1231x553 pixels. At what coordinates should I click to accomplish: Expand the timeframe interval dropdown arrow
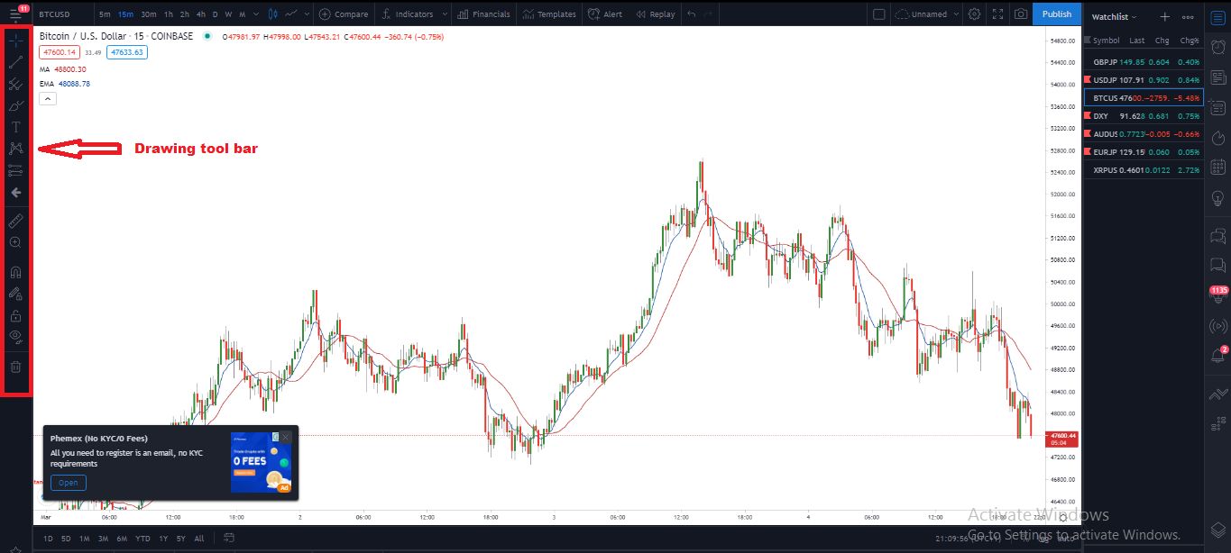tap(255, 14)
